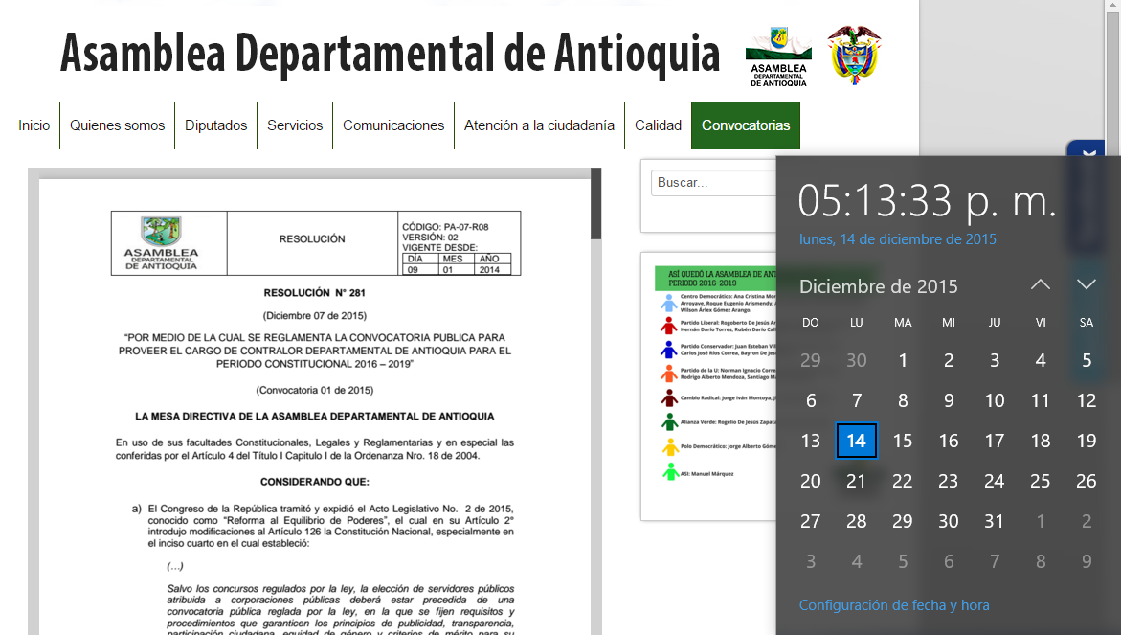Expand Atención a la ciudadanía menu
This screenshot has width=1121, height=635.
coord(539,125)
